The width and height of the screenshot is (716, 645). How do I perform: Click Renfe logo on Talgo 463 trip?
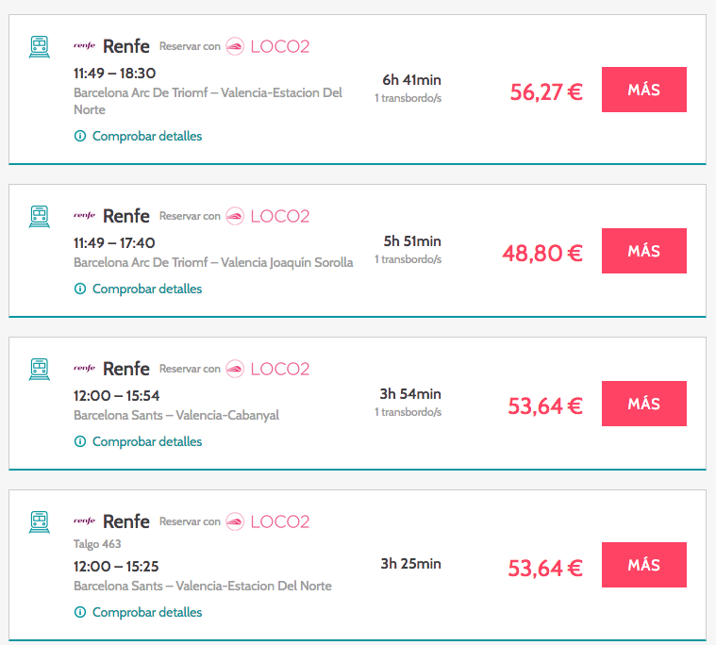tap(111, 521)
